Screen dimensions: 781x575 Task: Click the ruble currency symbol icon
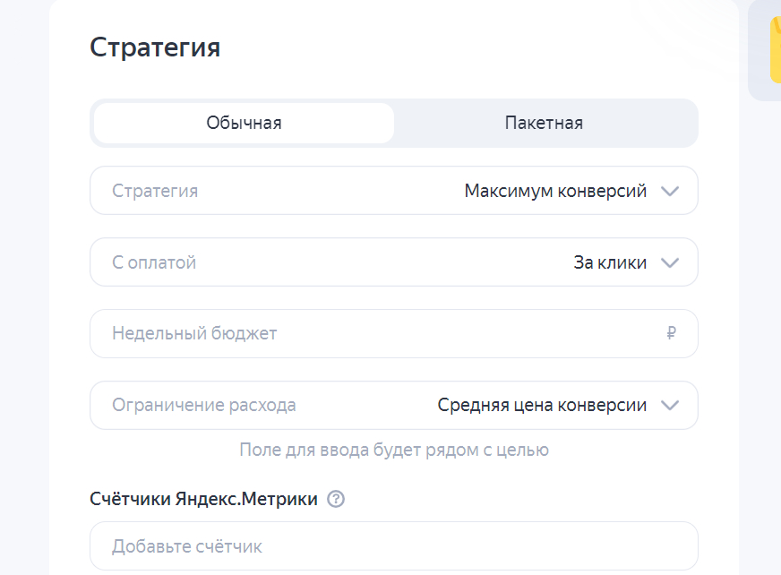tap(671, 334)
